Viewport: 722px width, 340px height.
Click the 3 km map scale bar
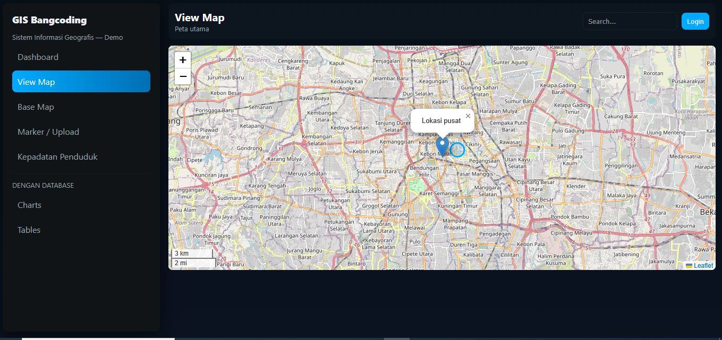pos(192,254)
